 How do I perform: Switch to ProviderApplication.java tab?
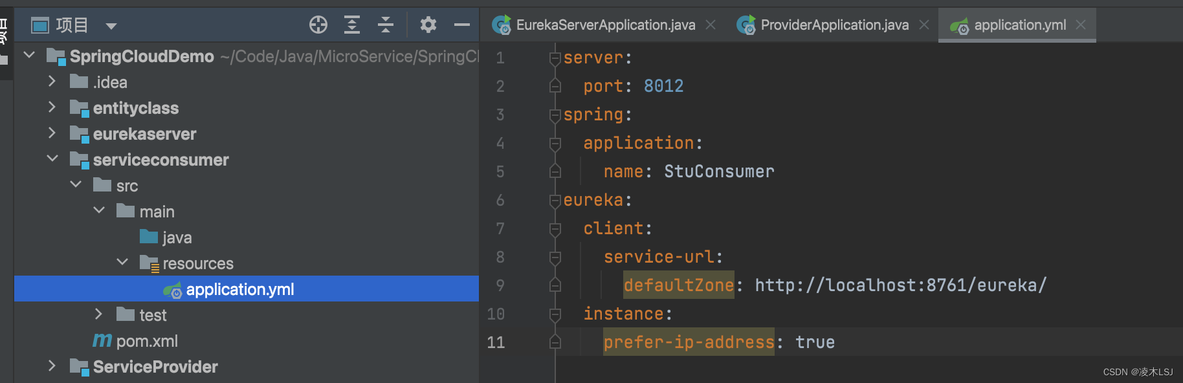click(x=834, y=25)
